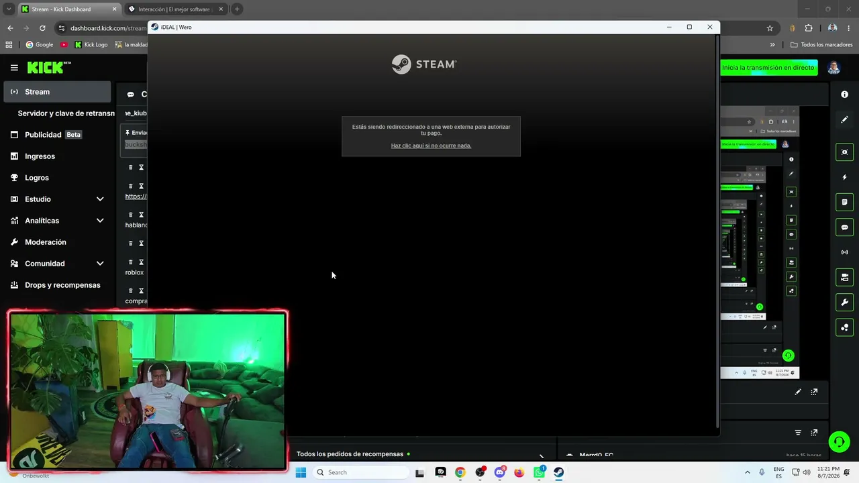Open the Google bookmark

click(x=39, y=45)
